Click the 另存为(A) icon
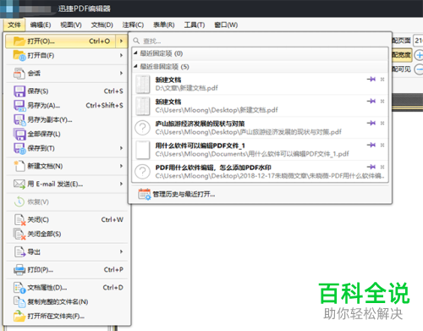Viewport: 423px width, 331px height. pos(19,106)
